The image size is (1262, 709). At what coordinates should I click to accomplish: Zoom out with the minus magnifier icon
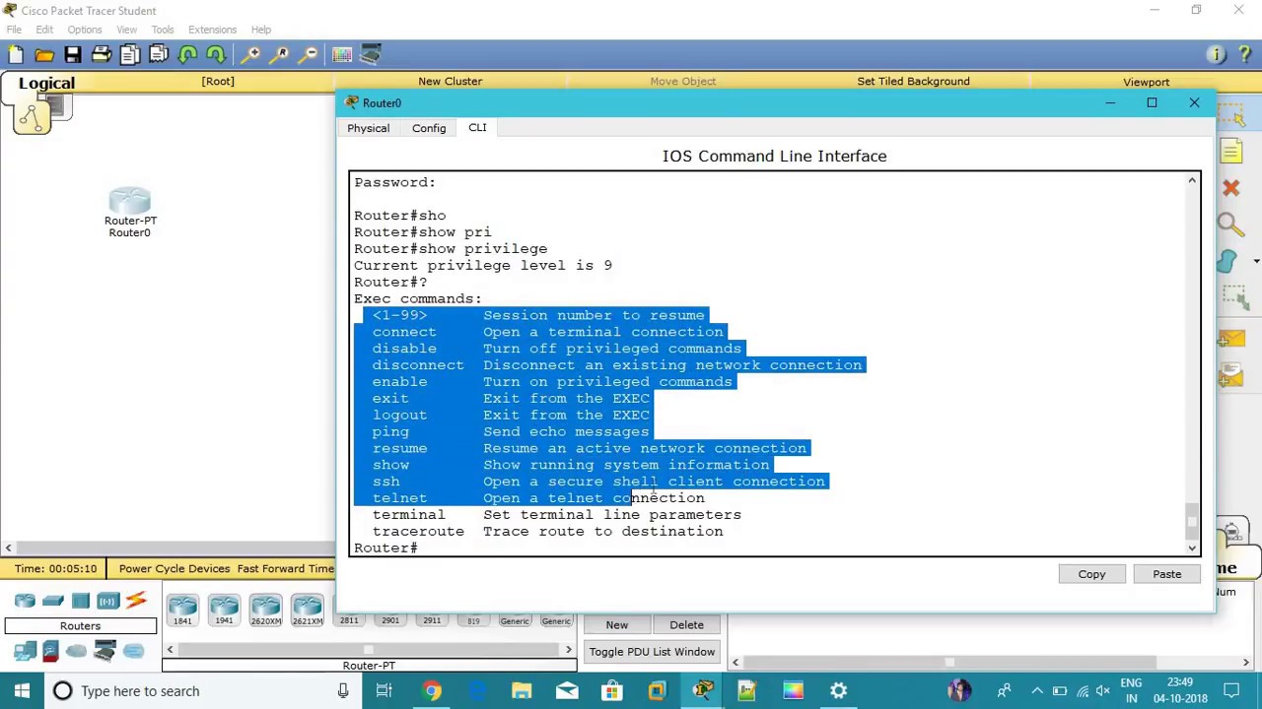pos(310,55)
